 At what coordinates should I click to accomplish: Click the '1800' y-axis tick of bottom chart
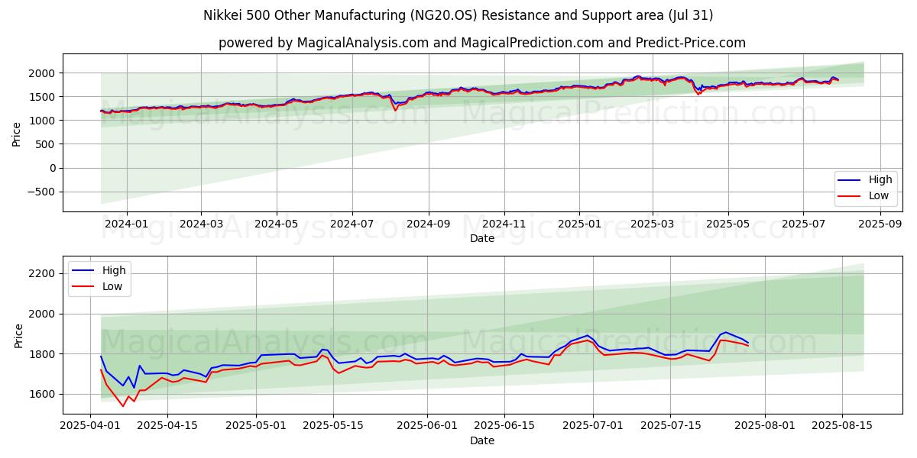44,354
